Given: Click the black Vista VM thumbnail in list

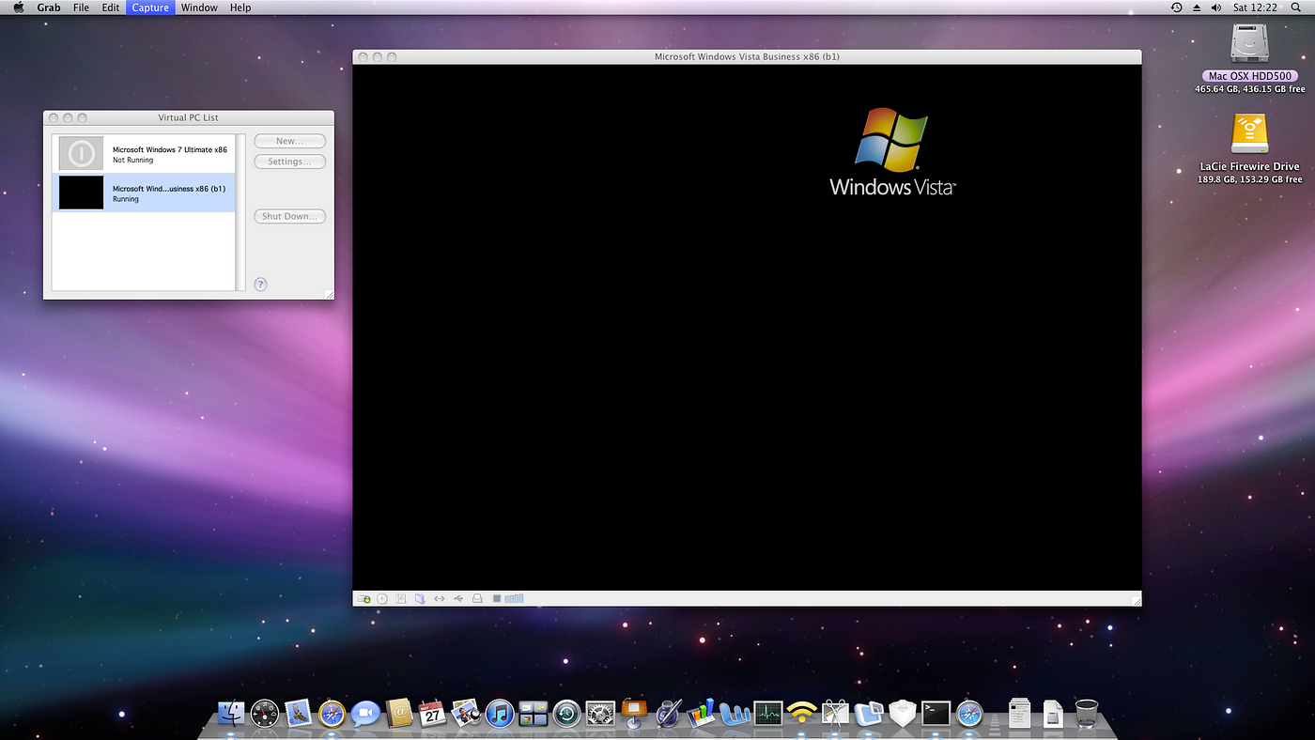Looking at the screenshot, I should pos(82,193).
